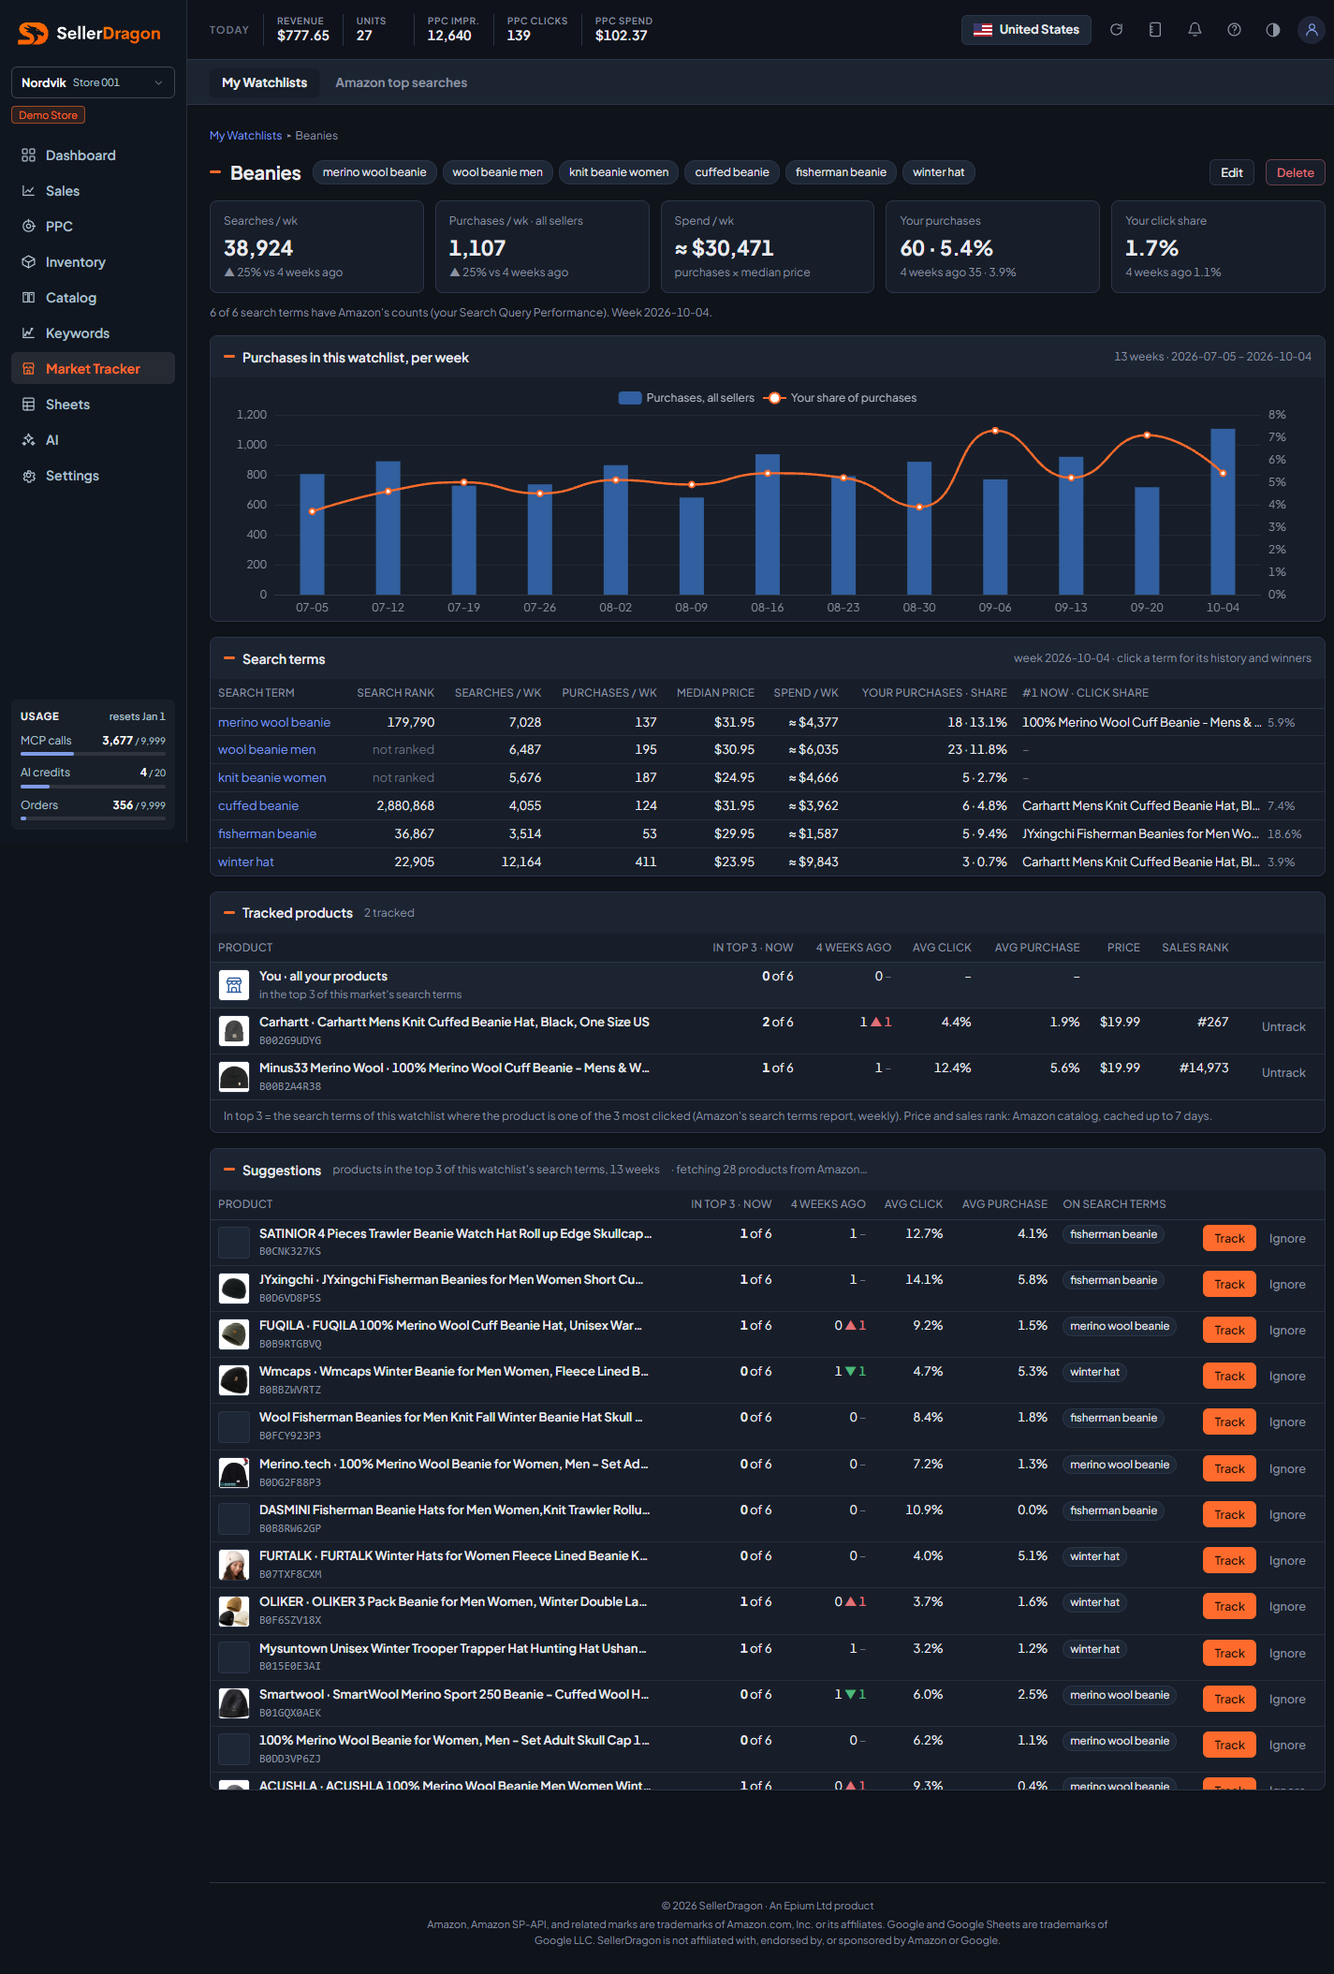Switch to Amazon top searches tab
The height and width of the screenshot is (1974, 1334).
coord(401,82)
